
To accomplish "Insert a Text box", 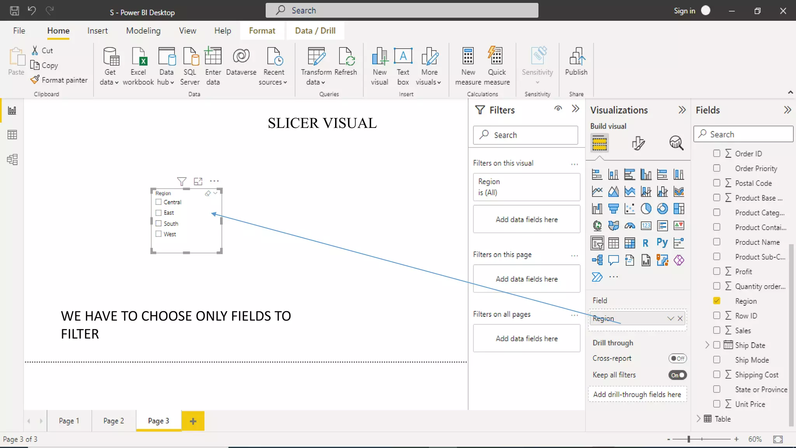I will [x=403, y=66].
